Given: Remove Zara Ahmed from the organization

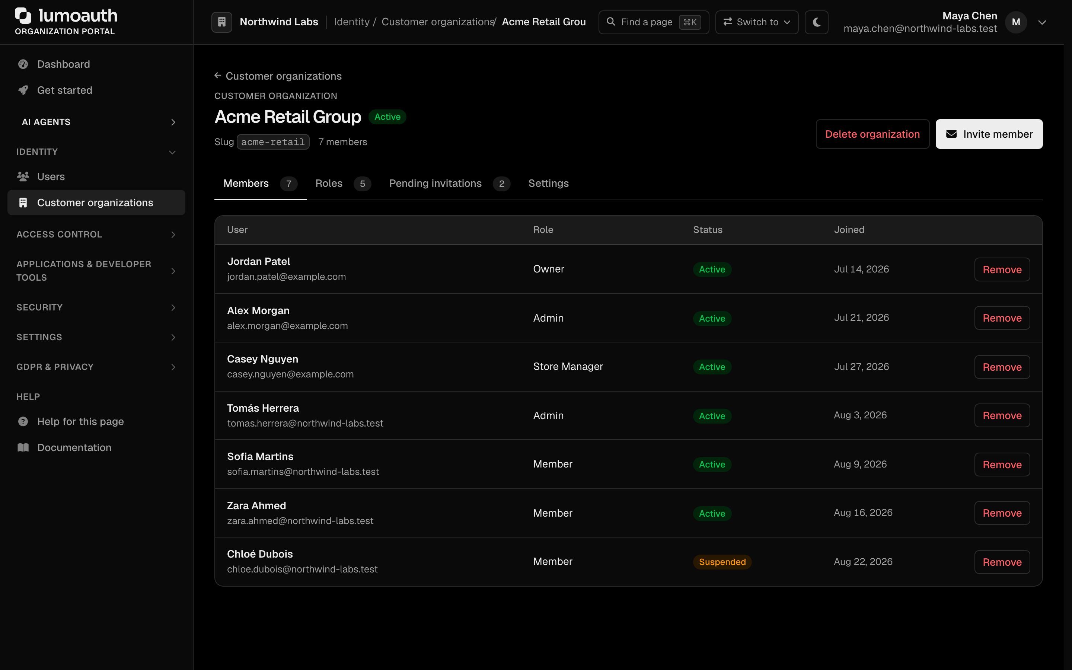Looking at the screenshot, I should tap(1002, 513).
